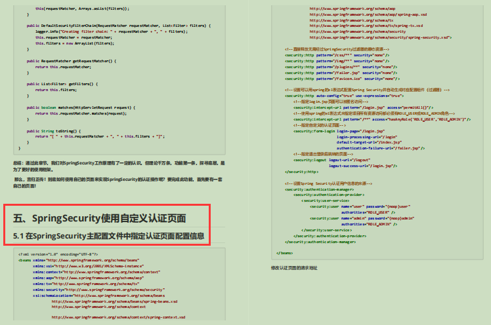
Task: Click the security:form-login login-page line
Action: click(339, 131)
